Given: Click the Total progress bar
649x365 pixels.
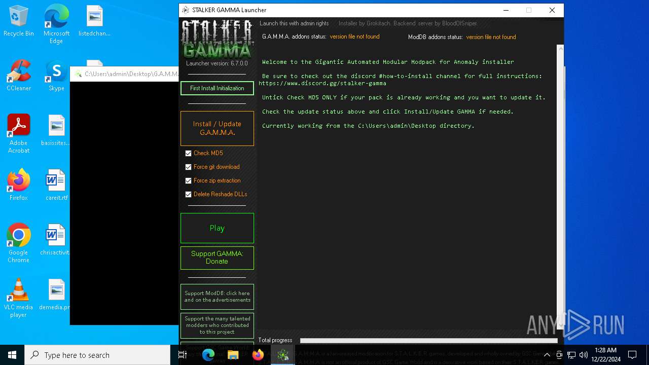Looking at the screenshot, I should (x=428, y=341).
